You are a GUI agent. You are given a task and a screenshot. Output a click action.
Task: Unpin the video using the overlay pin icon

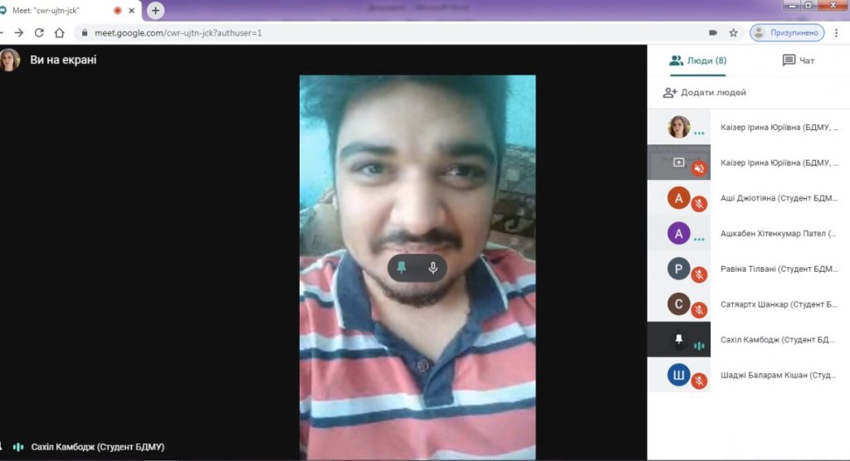point(402,268)
